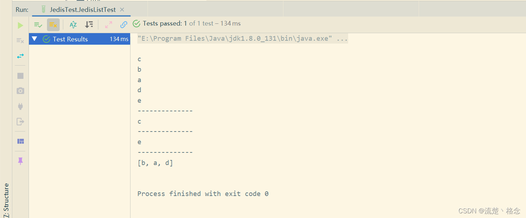This screenshot has height=218, width=526.
Task: Toggle auto-test blue arrows icon
Action: pos(20,56)
